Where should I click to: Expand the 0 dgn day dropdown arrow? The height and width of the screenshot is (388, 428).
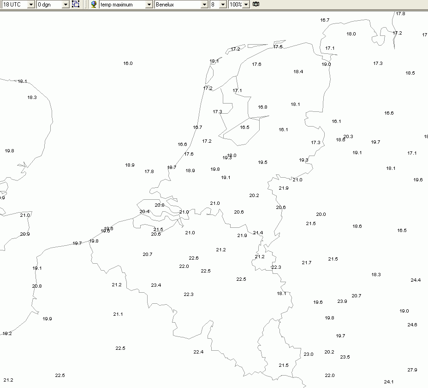pos(65,5)
